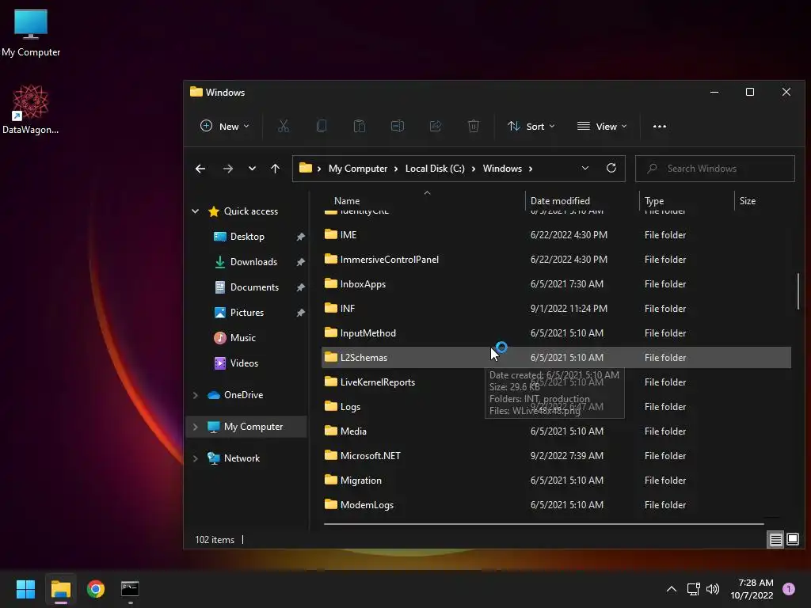Click the Share icon in toolbar
The height and width of the screenshot is (608, 811).
[x=436, y=126]
